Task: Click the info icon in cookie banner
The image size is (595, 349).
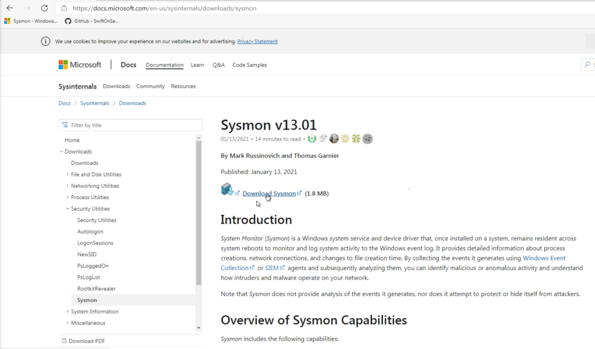Action: [x=45, y=41]
